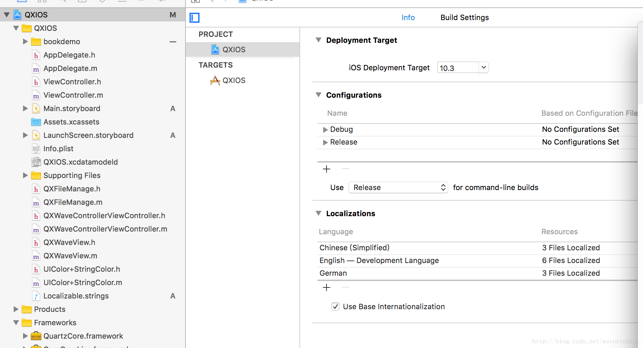
Task: Click the iOS Deployment Target 10.3 field
Action: (x=458, y=68)
